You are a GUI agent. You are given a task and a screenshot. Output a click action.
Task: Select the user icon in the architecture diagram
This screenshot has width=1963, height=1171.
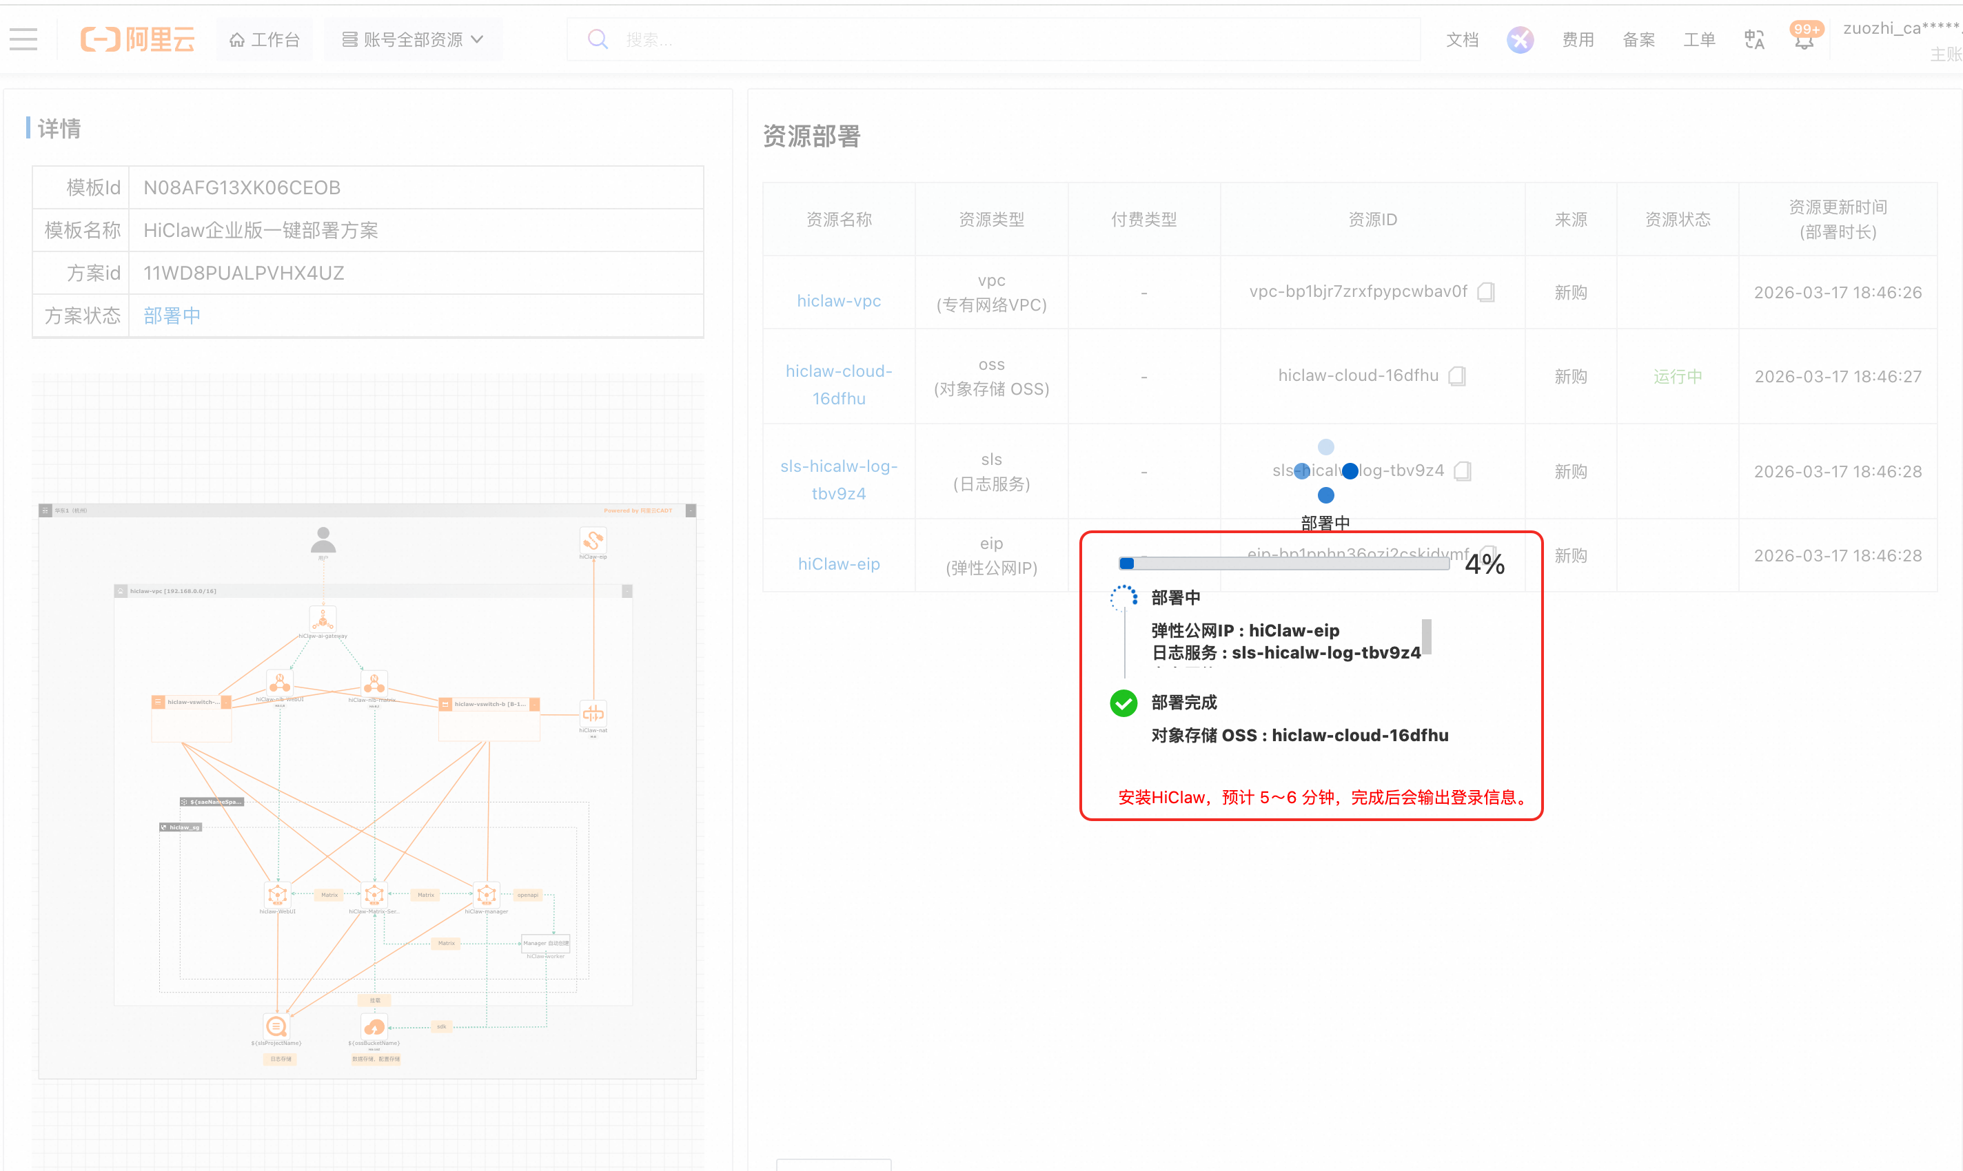[323, 541]
